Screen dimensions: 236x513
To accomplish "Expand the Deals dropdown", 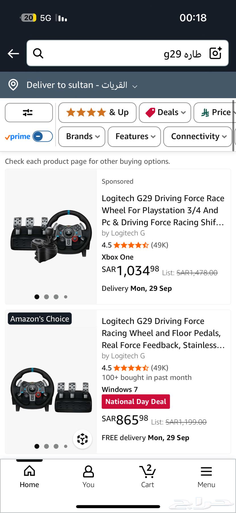I will 165,113.
